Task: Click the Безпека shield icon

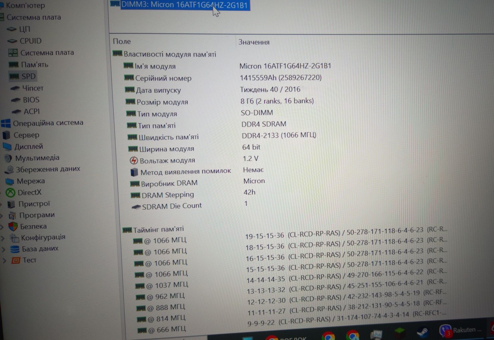Action: coord(13,227)
